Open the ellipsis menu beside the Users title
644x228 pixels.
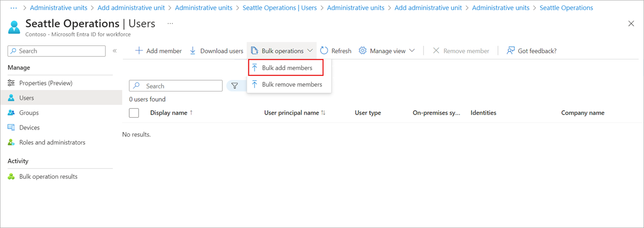pos(170,24)
